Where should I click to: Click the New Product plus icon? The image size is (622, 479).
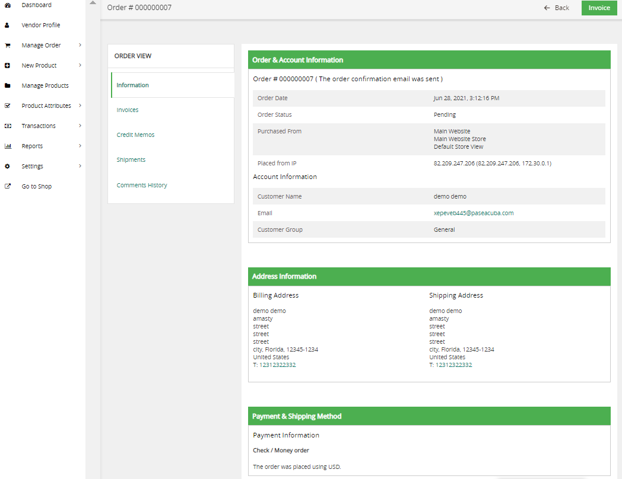[x=8, y=66]
